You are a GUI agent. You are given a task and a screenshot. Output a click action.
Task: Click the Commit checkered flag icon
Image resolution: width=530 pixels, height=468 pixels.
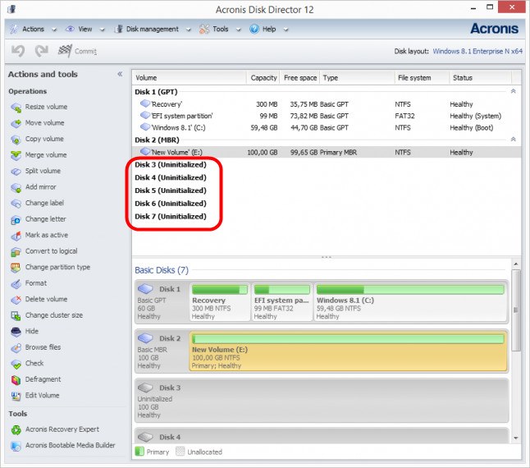coord(65,51)
